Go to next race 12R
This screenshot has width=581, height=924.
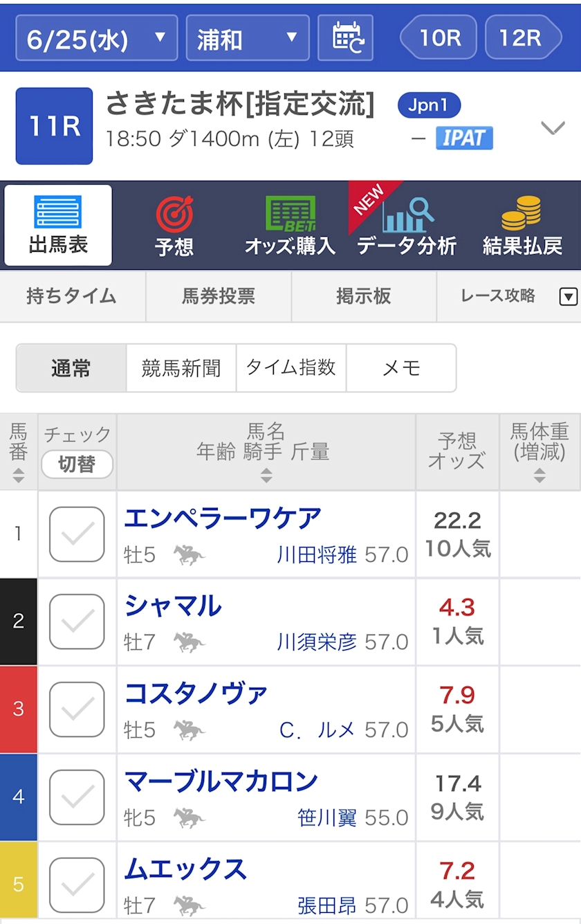pyautogui.click(x=522, y=37)
